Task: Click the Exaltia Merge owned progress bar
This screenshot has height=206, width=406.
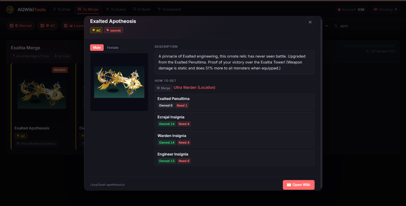Action: point(369,46)
